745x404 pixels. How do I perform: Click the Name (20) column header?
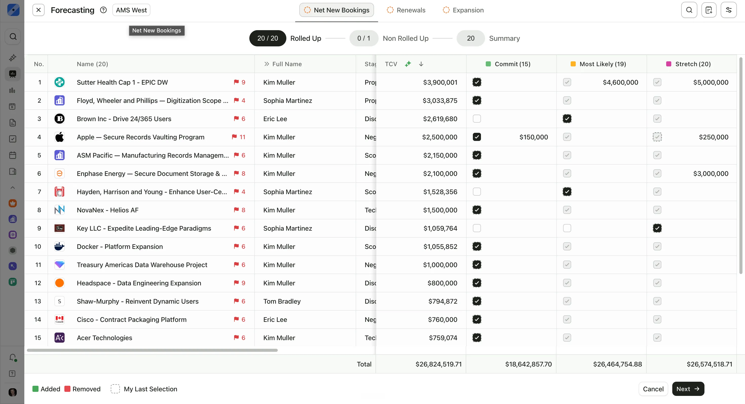point(92,64)
